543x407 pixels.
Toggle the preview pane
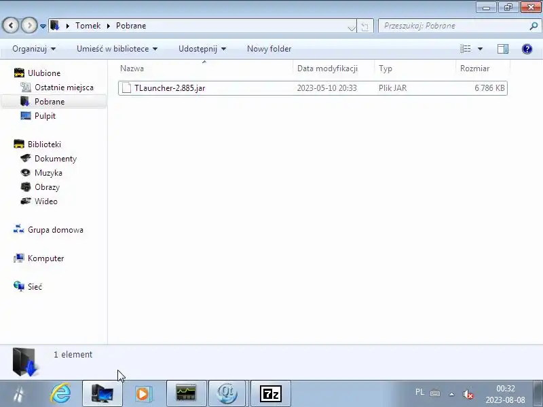(503, 49)
